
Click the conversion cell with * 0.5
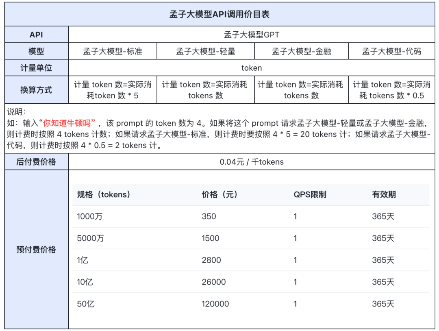(x=391, y=89)
